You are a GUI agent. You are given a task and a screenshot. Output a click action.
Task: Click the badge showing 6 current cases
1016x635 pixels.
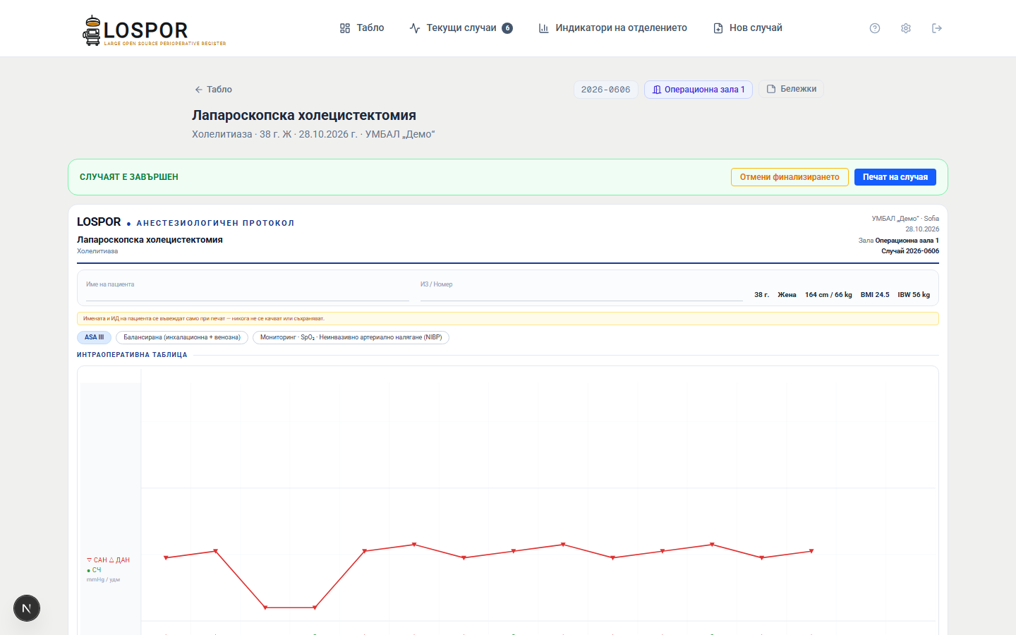coord(507,28)
